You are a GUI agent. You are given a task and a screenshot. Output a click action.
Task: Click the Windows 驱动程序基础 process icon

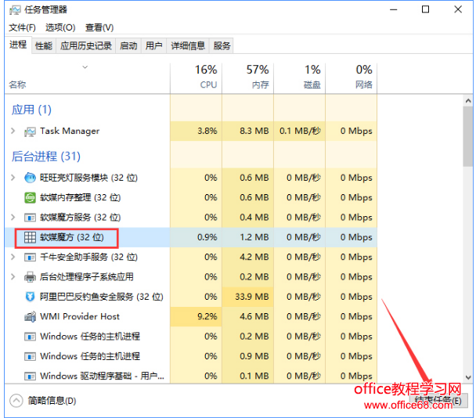pyautogui.click(x=30, y=377)
